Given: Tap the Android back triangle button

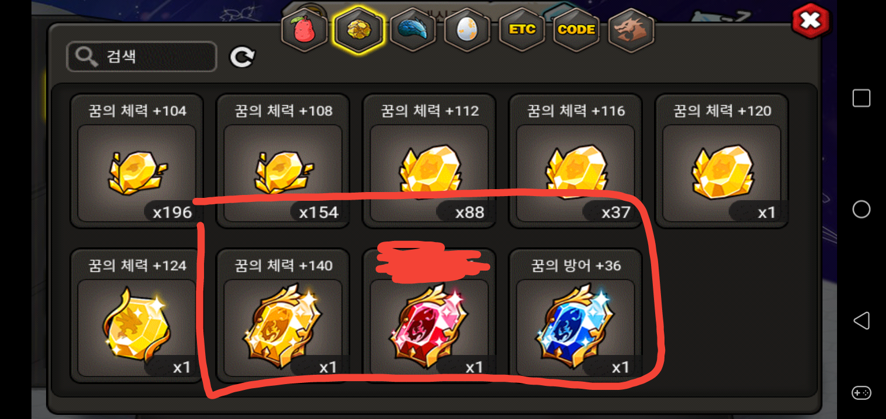Looking at the screenshot, I should pos(861,321).
